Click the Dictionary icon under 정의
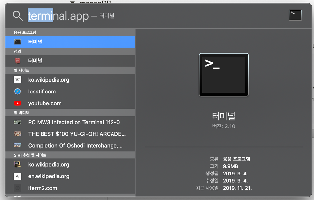This screenshot has height=200, width=314. [18, 60]
